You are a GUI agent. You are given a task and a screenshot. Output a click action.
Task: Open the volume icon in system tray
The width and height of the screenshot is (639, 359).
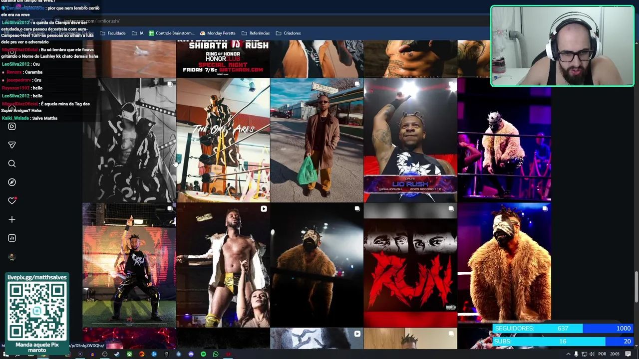click(592, 354)
